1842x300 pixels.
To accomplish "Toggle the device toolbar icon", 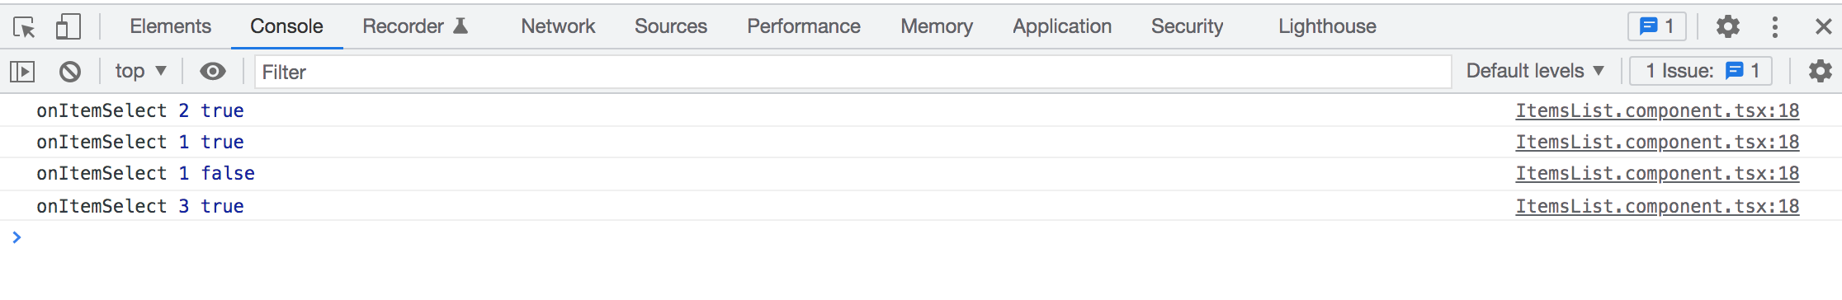I will (68, 27).
